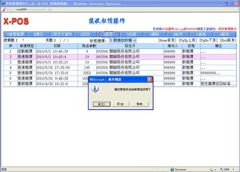240x172 pixels.
Task: Click the V查看報價 toolbar button
Action: (x=15, y=34)
